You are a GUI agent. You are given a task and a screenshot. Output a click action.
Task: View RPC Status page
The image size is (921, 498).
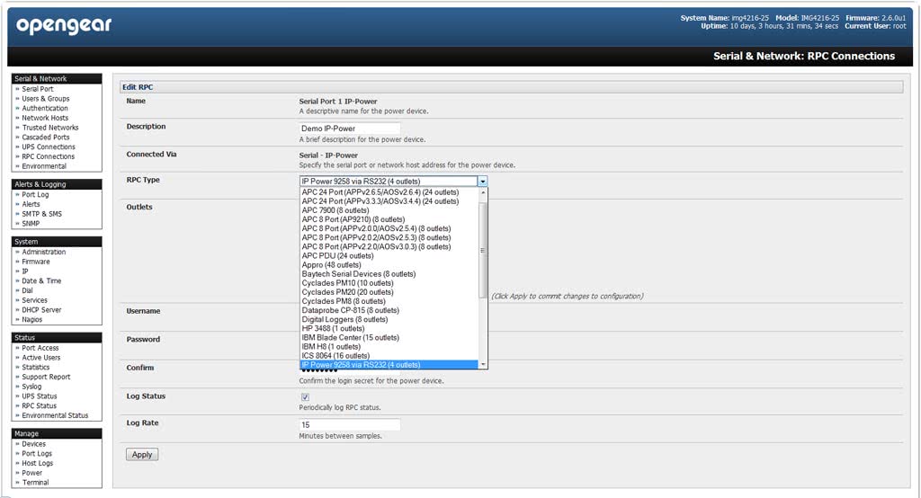click(x=40, y=405)
